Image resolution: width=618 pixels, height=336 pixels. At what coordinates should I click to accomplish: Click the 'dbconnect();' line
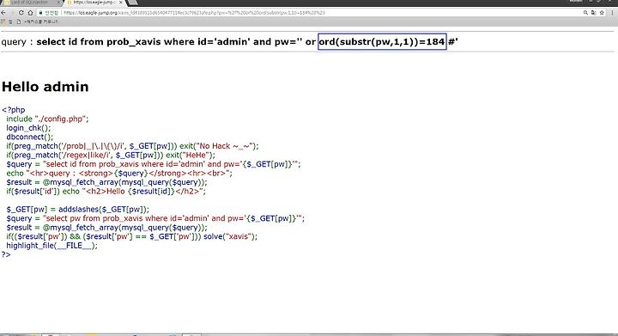(29, 137)
